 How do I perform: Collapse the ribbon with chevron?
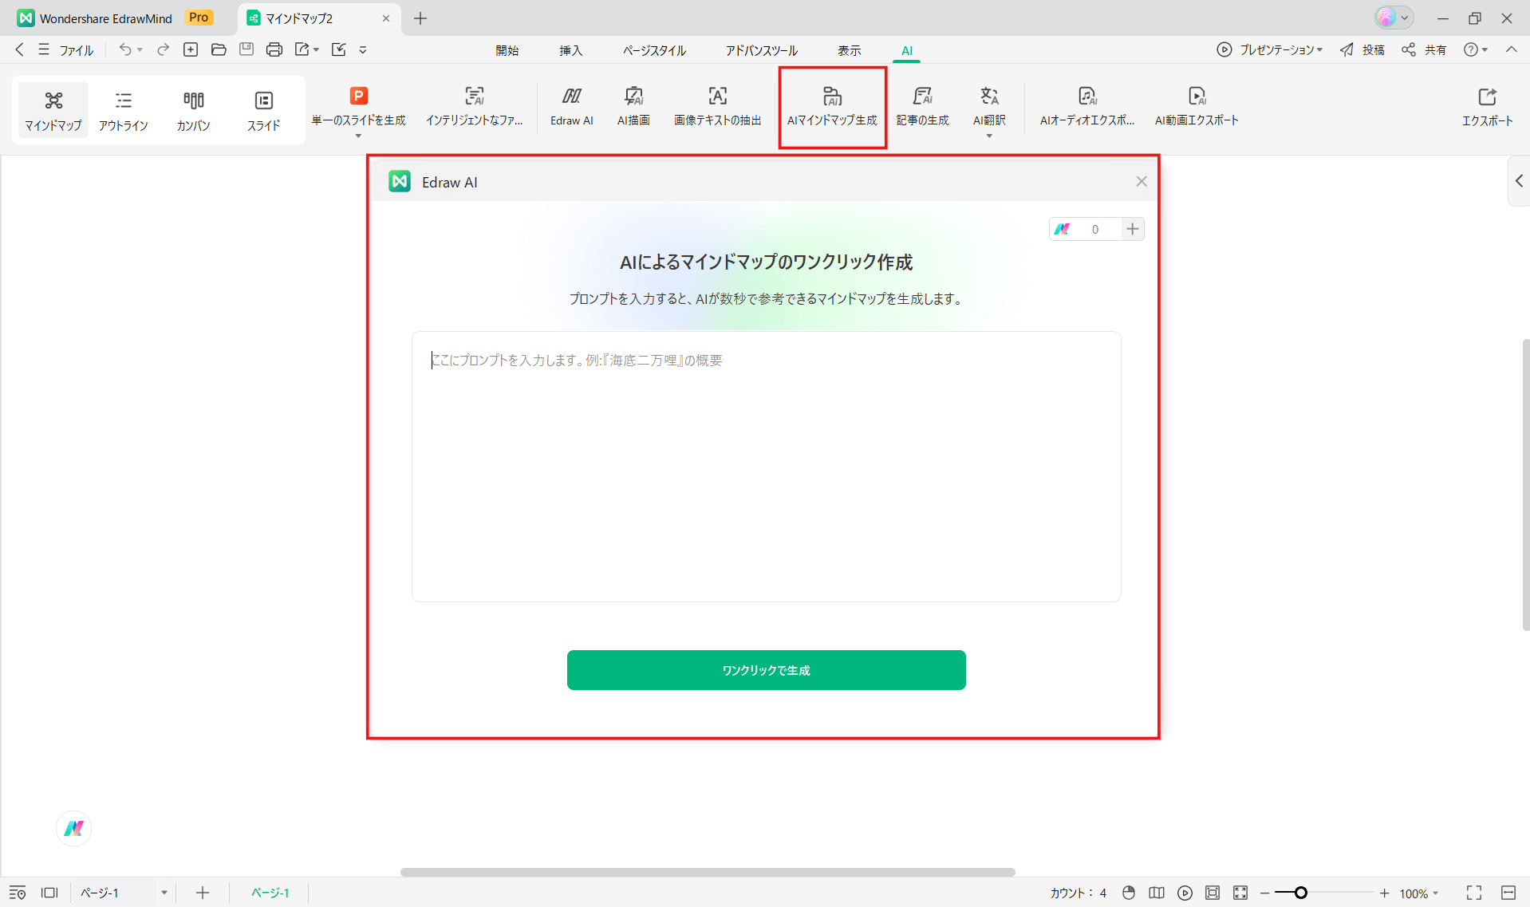[1512, 49]
